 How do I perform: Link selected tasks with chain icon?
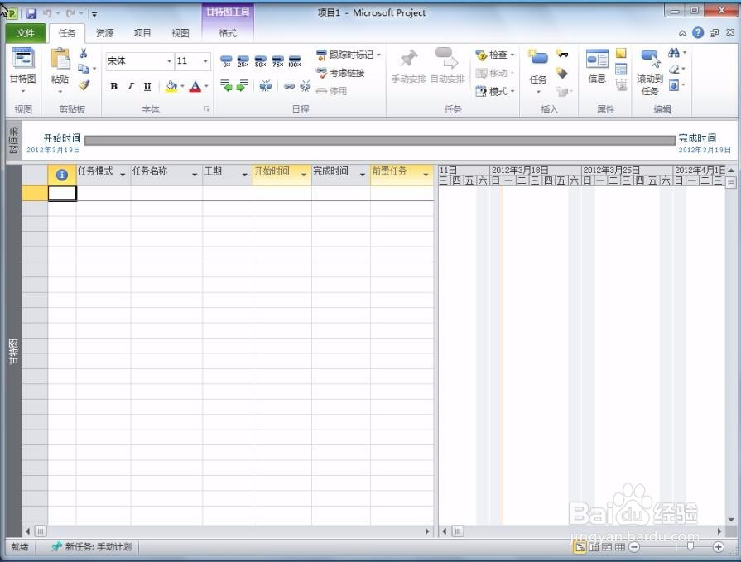[289, 86]
